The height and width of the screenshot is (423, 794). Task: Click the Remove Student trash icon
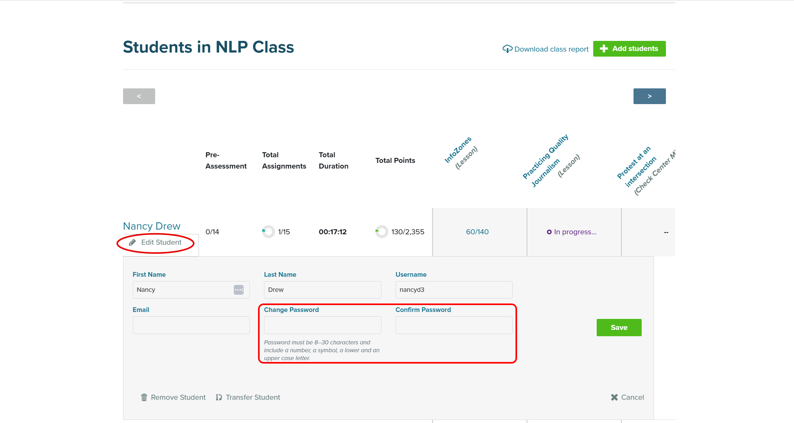click(144, 397)
